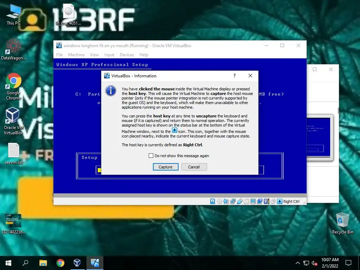Image resolution: width=360 pixels, height=270 pixels.
Task: Click the audio status bar icon
Action: tap(226, 201)
